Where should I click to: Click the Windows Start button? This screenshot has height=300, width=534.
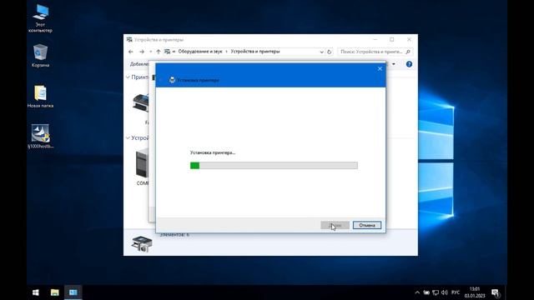click(x=35, y=292)
